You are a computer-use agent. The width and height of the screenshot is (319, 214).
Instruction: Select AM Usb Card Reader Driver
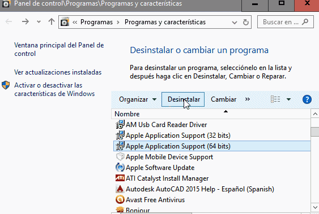tap(212, 125)
